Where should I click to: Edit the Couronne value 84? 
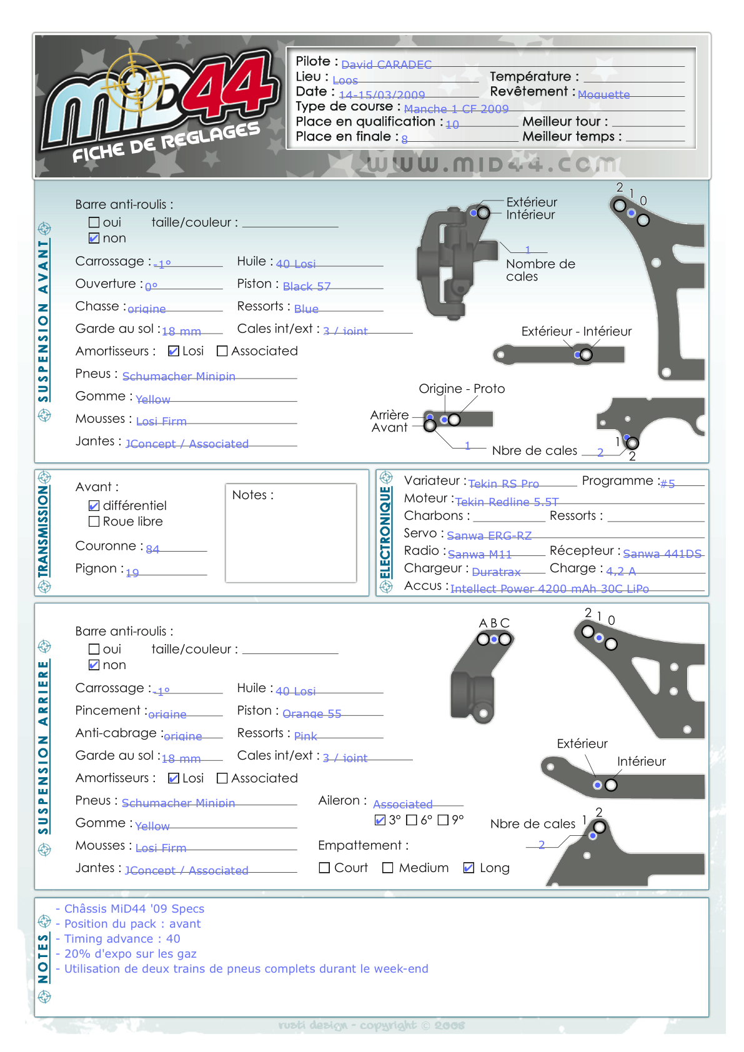[x=153, y=549]
